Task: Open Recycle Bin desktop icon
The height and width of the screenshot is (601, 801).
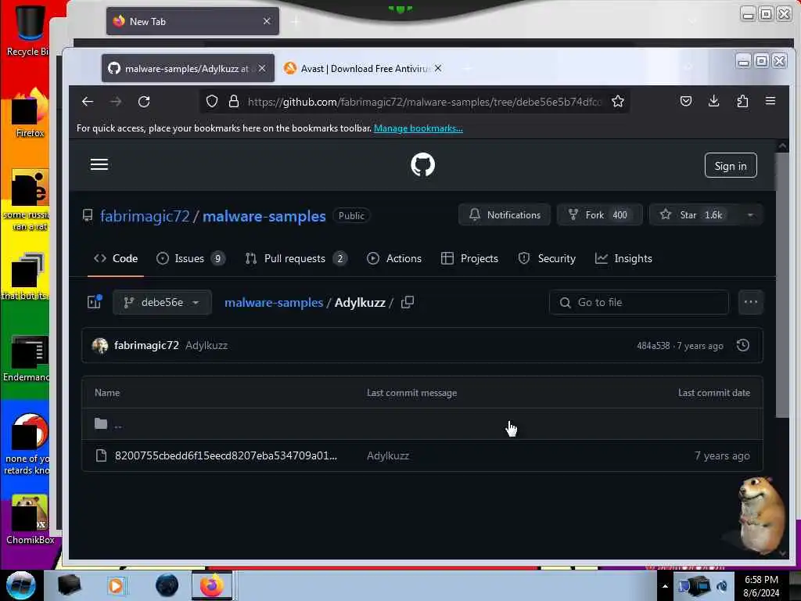Action: [x=29, y=29]
